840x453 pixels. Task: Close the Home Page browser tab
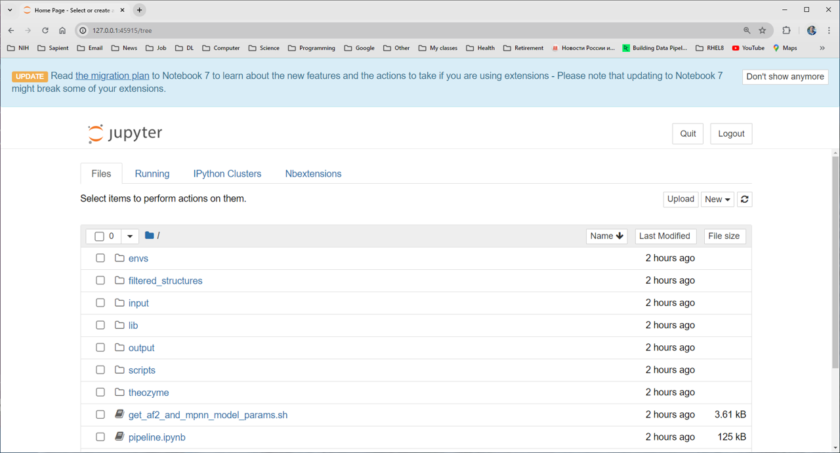122,10
